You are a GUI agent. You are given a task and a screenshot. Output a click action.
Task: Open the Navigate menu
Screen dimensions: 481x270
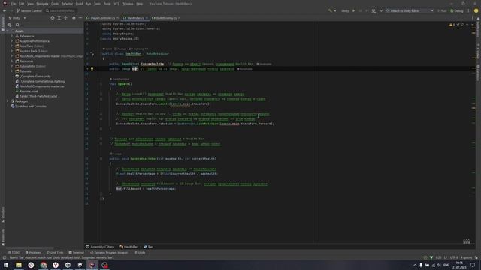(42, 4)
